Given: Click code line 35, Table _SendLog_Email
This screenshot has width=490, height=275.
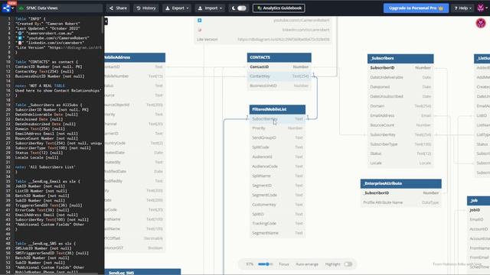Looking at the screenshot, I should 47,182.
